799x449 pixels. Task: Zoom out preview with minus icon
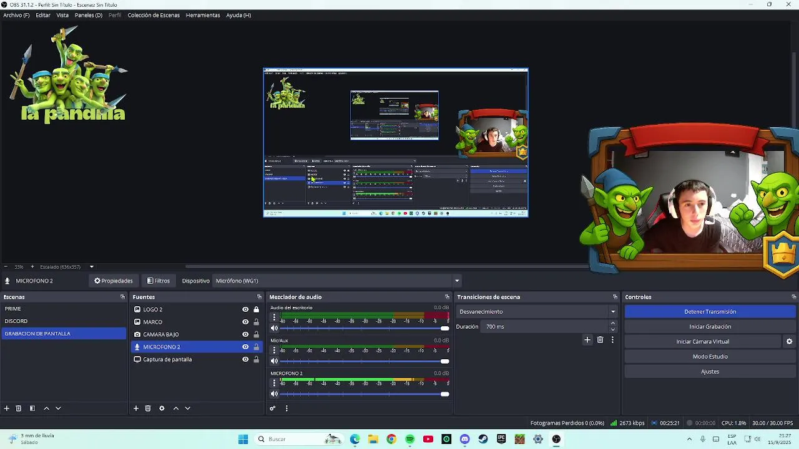[6, 267]
